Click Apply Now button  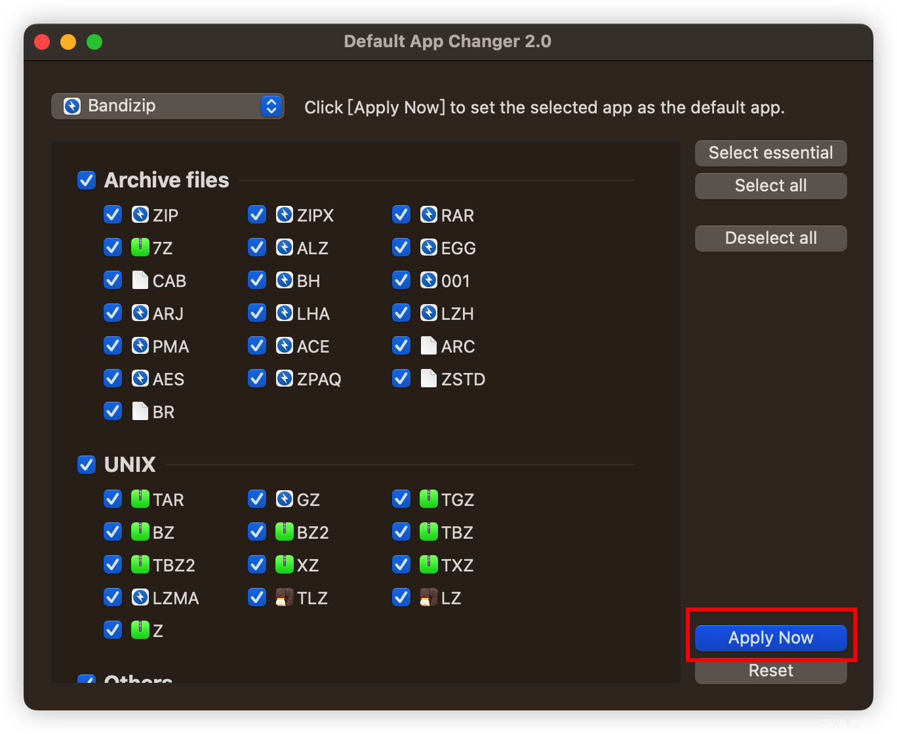[771, 638]
